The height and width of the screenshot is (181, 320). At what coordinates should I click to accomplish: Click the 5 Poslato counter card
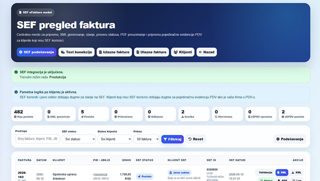pos(94,114)
